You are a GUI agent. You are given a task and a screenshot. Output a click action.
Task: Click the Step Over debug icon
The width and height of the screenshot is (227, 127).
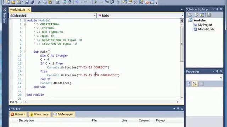click(x=112, y=2)
